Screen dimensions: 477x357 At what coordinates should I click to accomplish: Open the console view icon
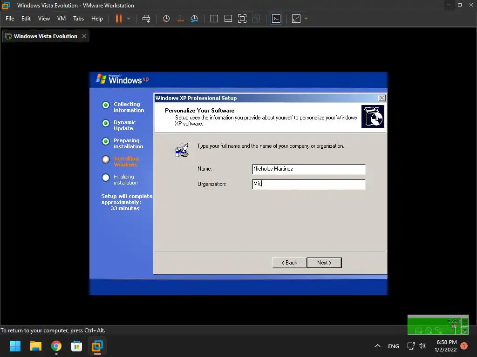[276, 19]
